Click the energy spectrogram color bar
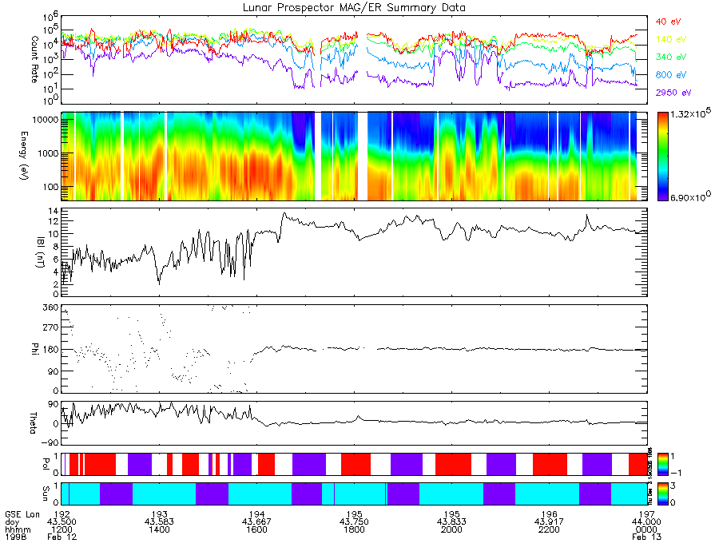The height and width of the screenshot is (559, 719). (x=662, y=157)
